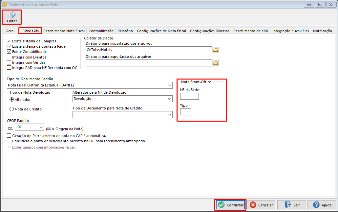Viewport: 338px width, 212px height.
Task: Open Recebimento Nota Fiscal tab
Action: (x=64, y=31)
